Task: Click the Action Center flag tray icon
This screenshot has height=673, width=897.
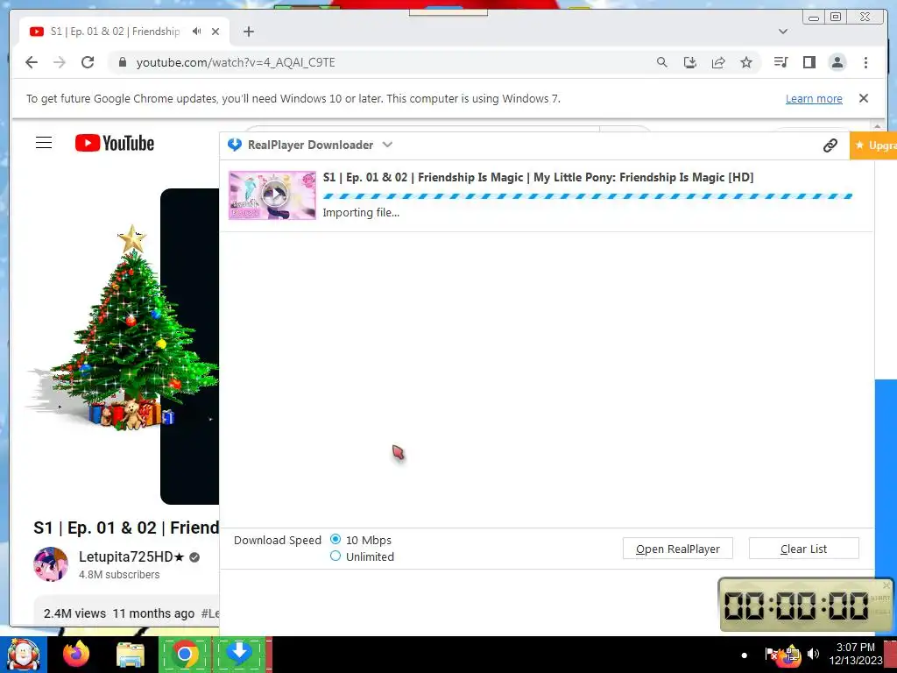Action: [771, 654]
